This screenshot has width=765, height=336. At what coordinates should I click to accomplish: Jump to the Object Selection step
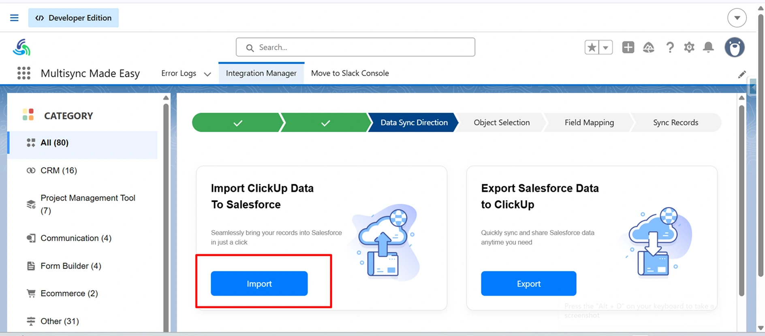[x=502, y=123]
